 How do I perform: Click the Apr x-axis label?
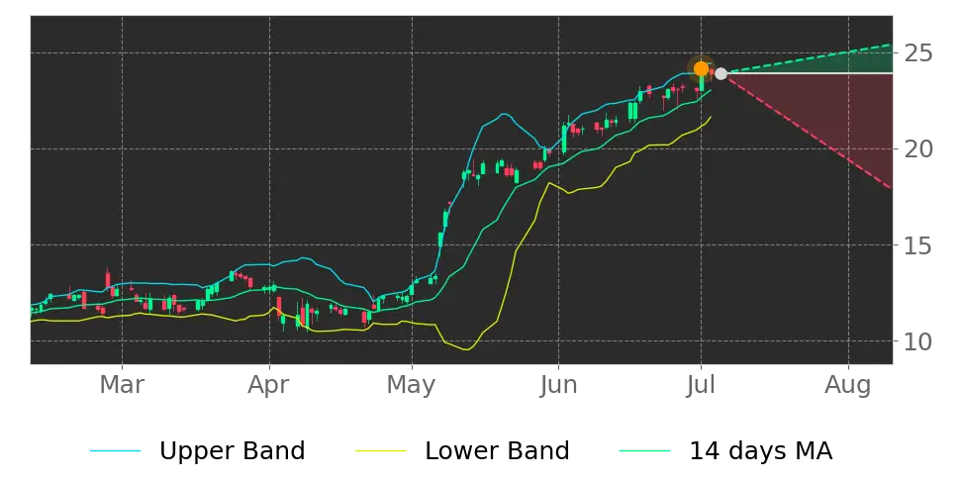[269, 385]
